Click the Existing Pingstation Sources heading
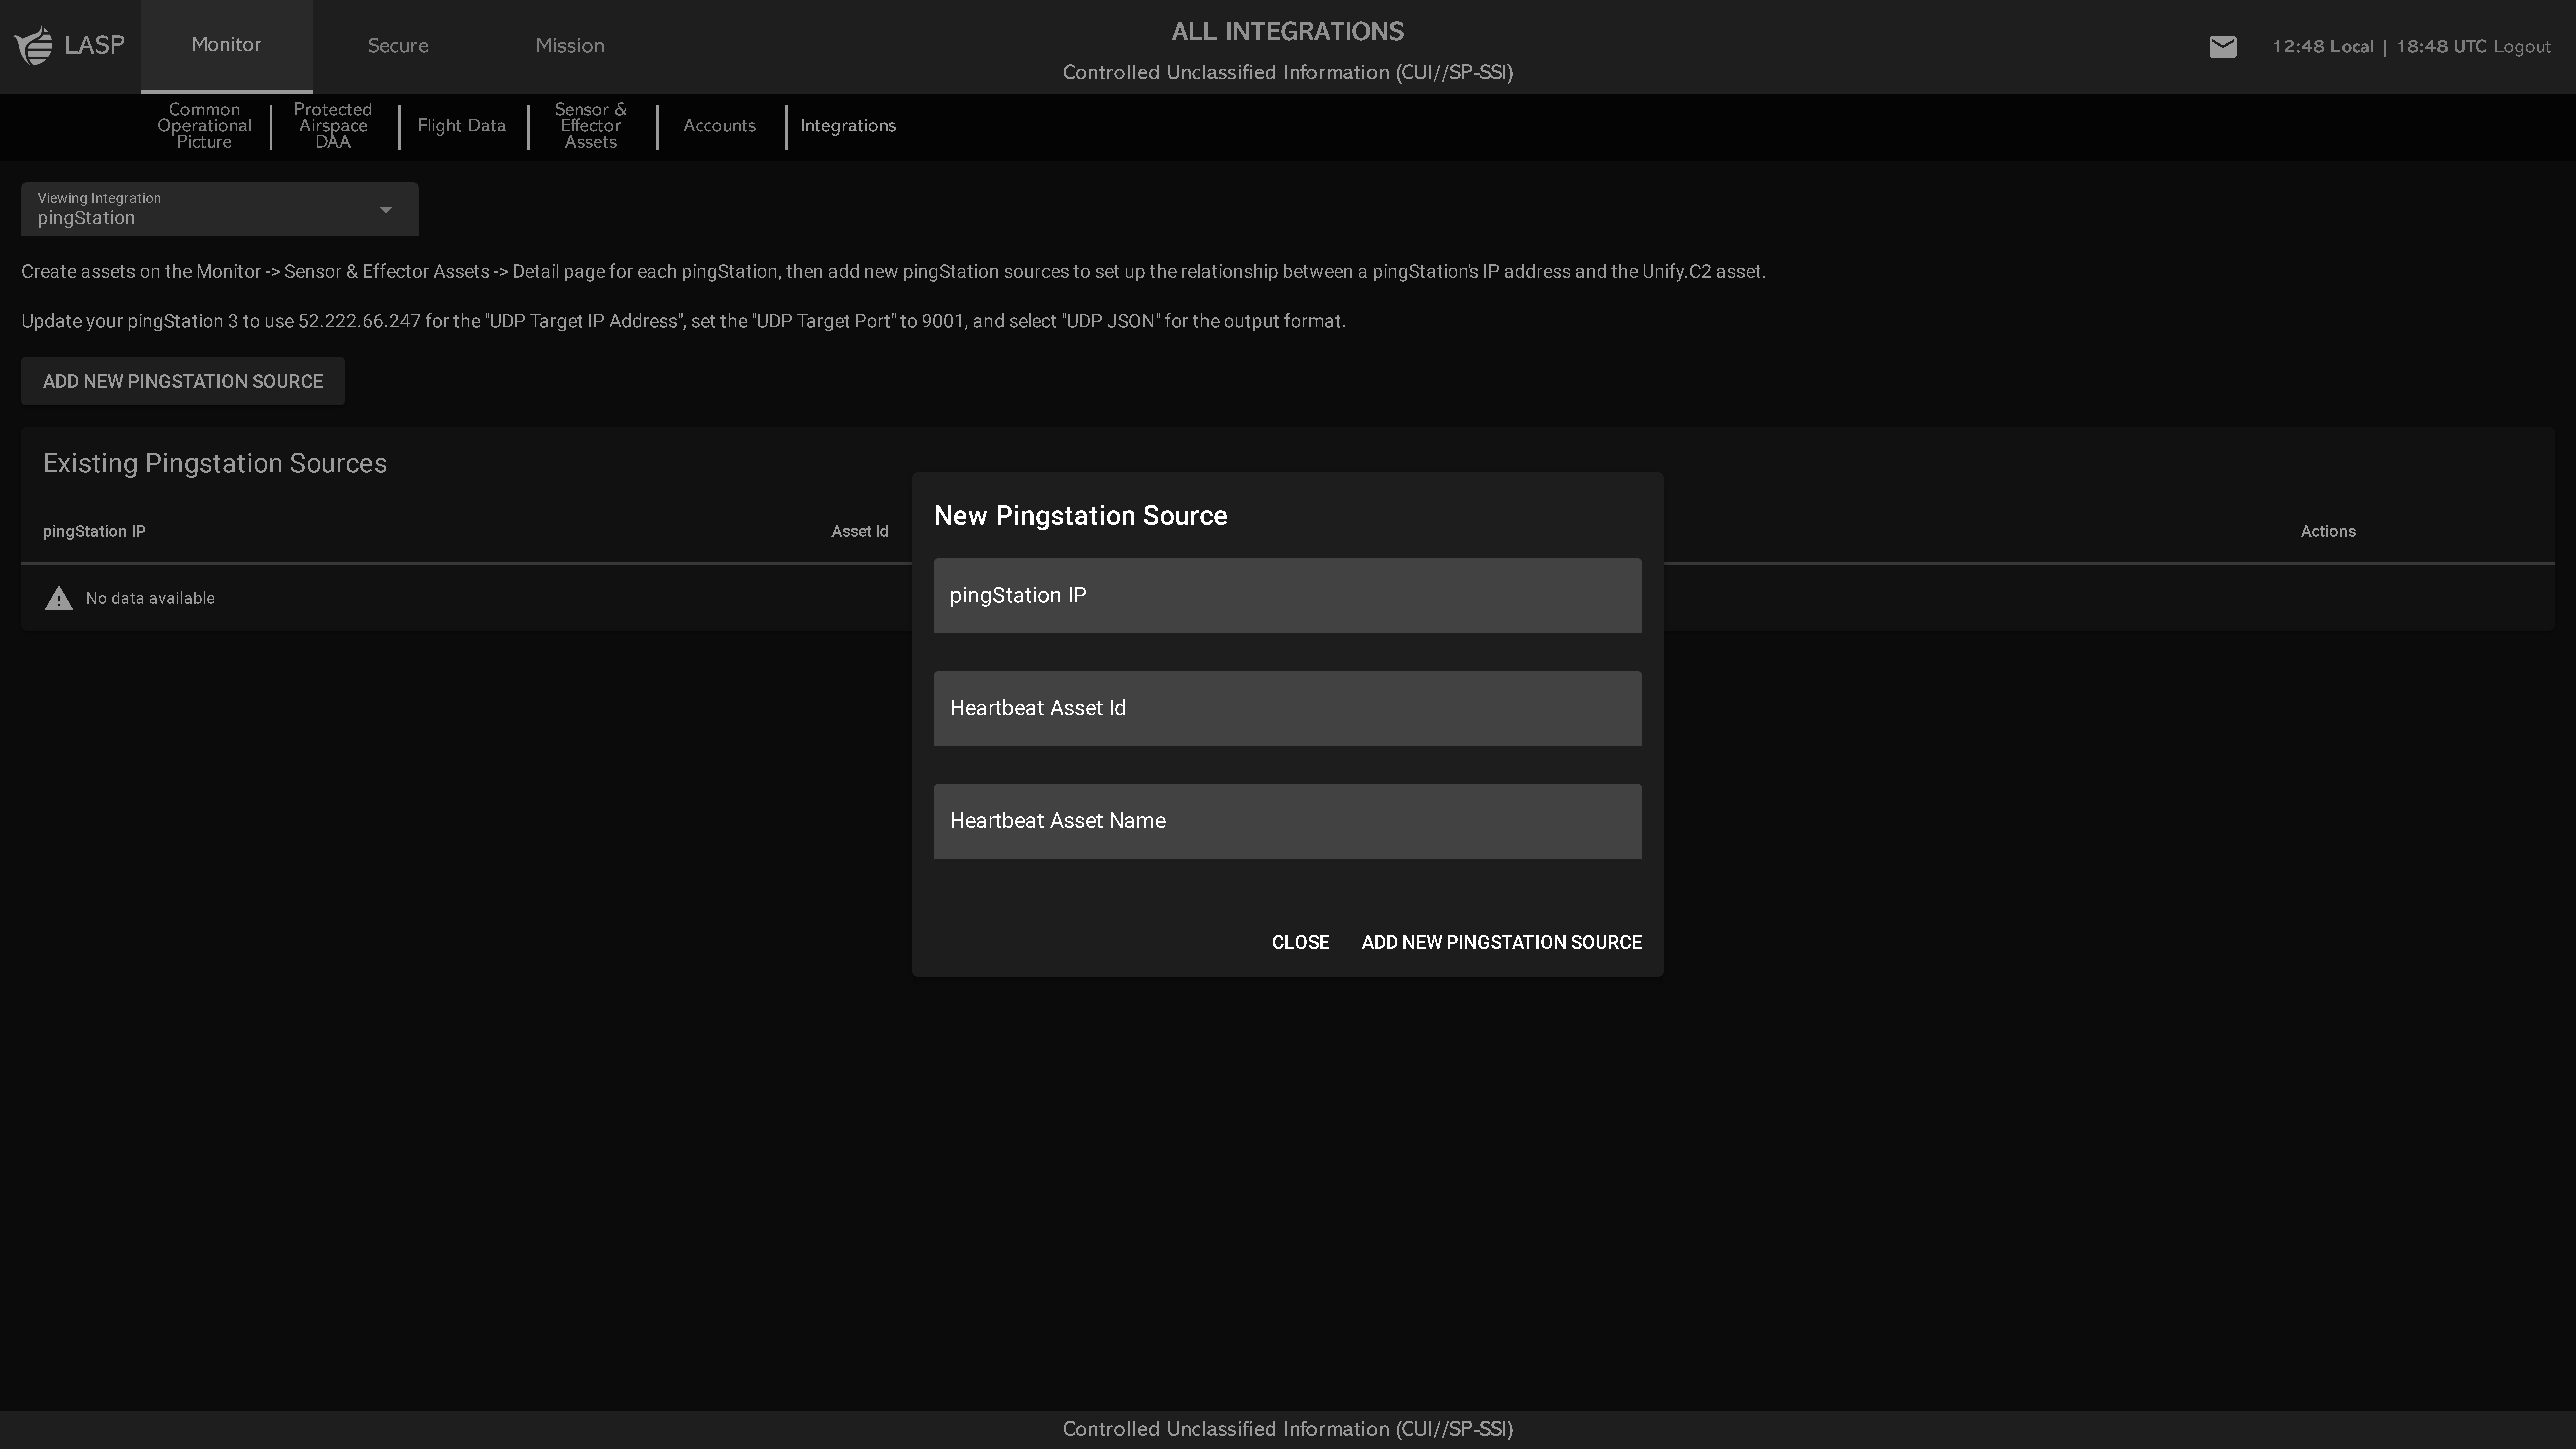 coord(215,463)
